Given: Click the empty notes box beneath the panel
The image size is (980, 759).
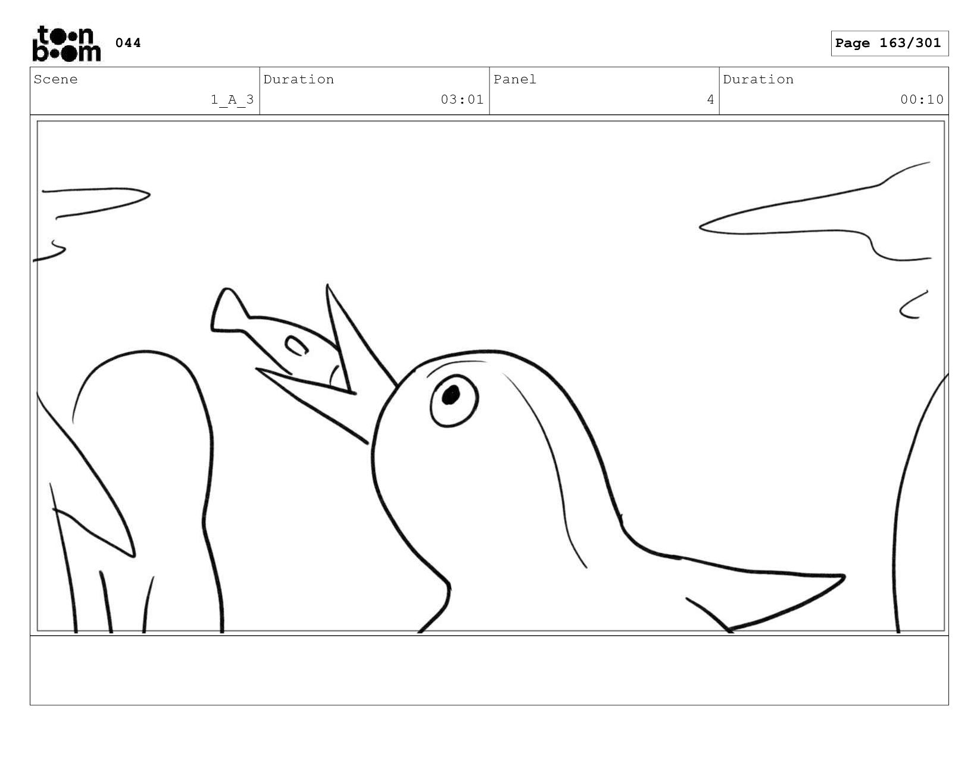Looking at the screenshot, I should [489, 670].
